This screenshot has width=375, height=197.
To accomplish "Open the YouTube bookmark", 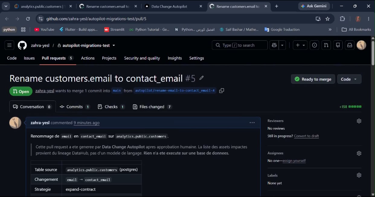I will coord(44,29).
